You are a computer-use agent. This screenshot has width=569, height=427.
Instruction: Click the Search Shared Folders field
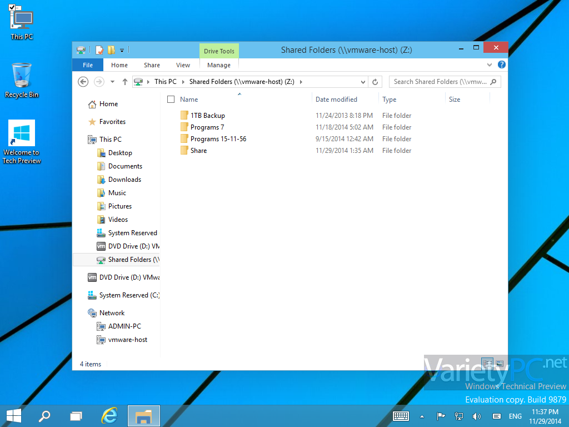pyautogui.click(x=439, y=82)
